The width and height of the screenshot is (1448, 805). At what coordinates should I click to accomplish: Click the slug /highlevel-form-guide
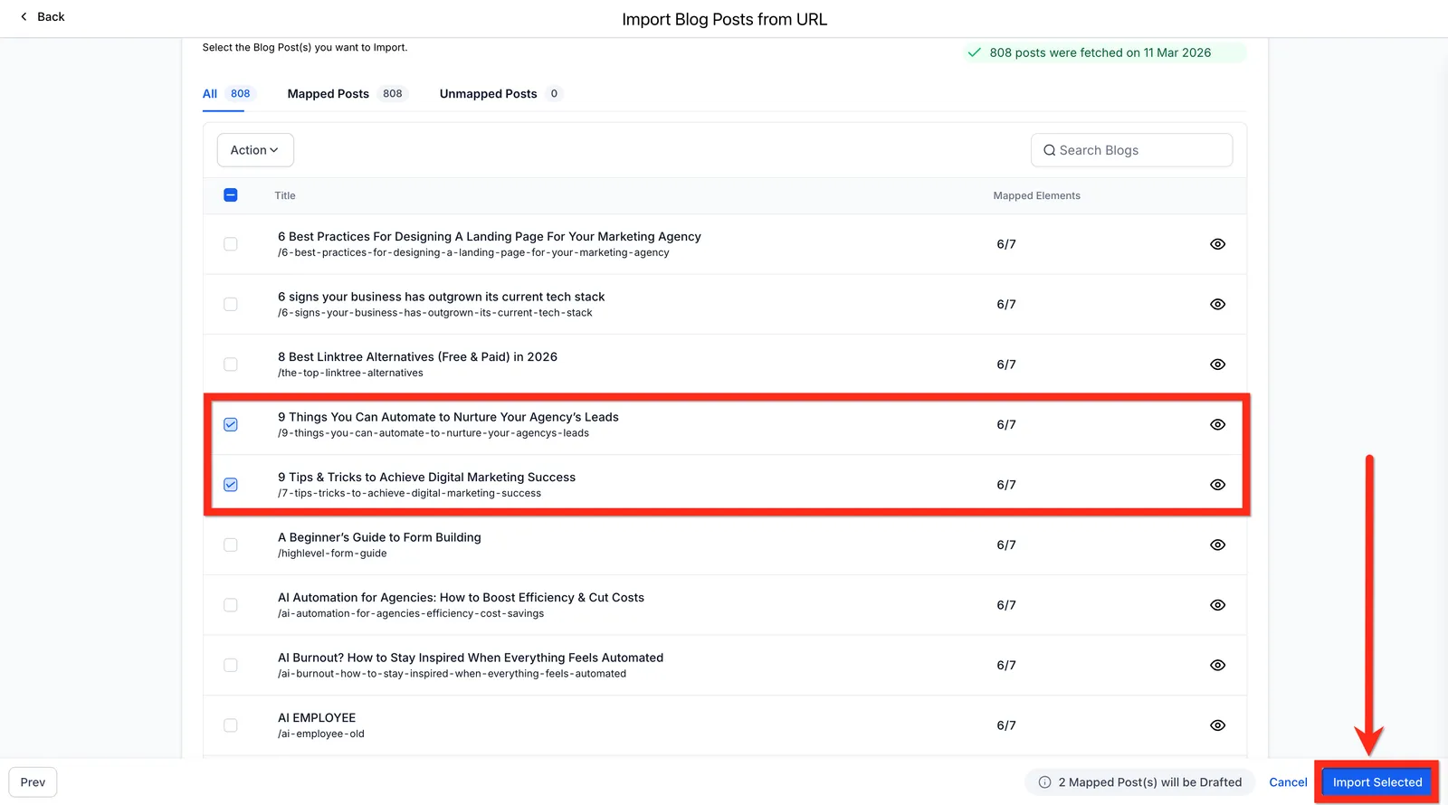coord(332,554)
